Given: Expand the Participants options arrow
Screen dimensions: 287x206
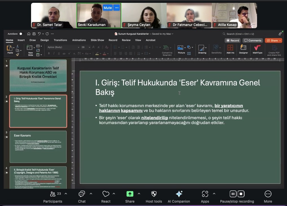Looking at the screenshot, I should pos(66,194).
